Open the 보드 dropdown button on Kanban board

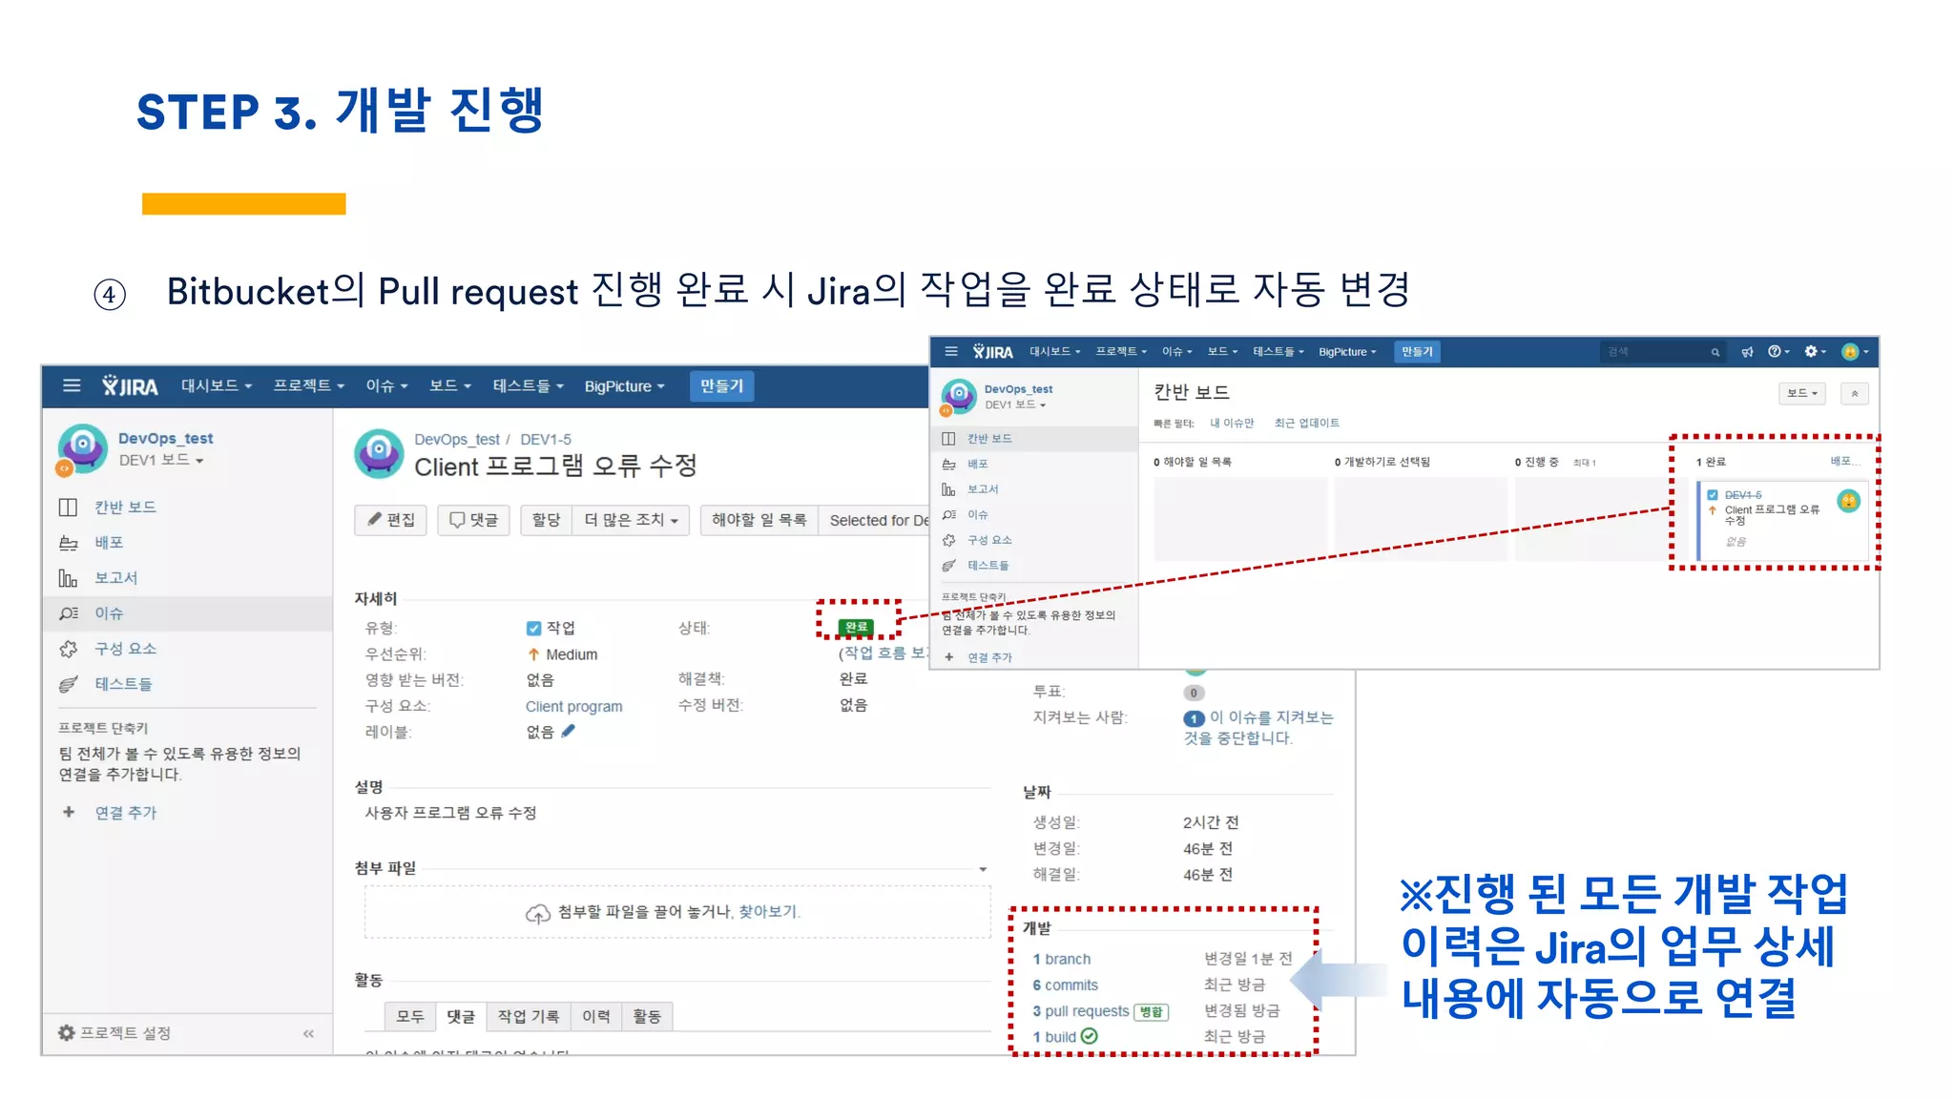[1802, 393]
